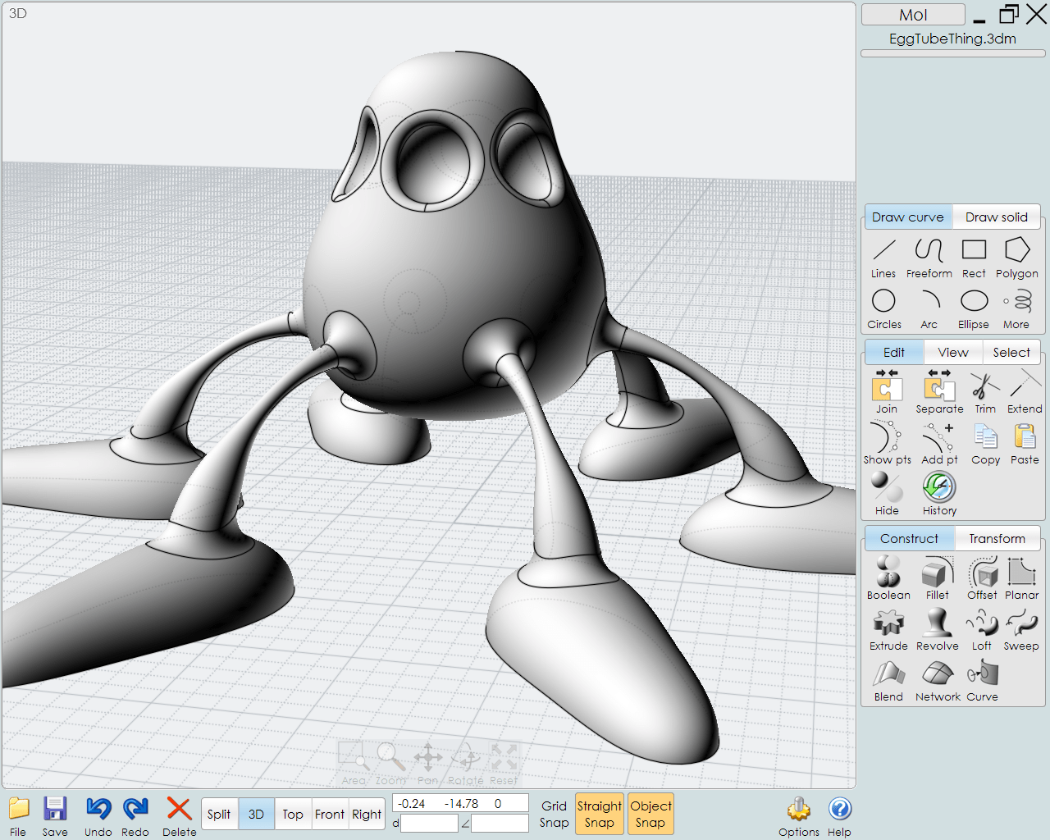
Task: Switch viewport to Top view
Action: click(x=293, y=814)
